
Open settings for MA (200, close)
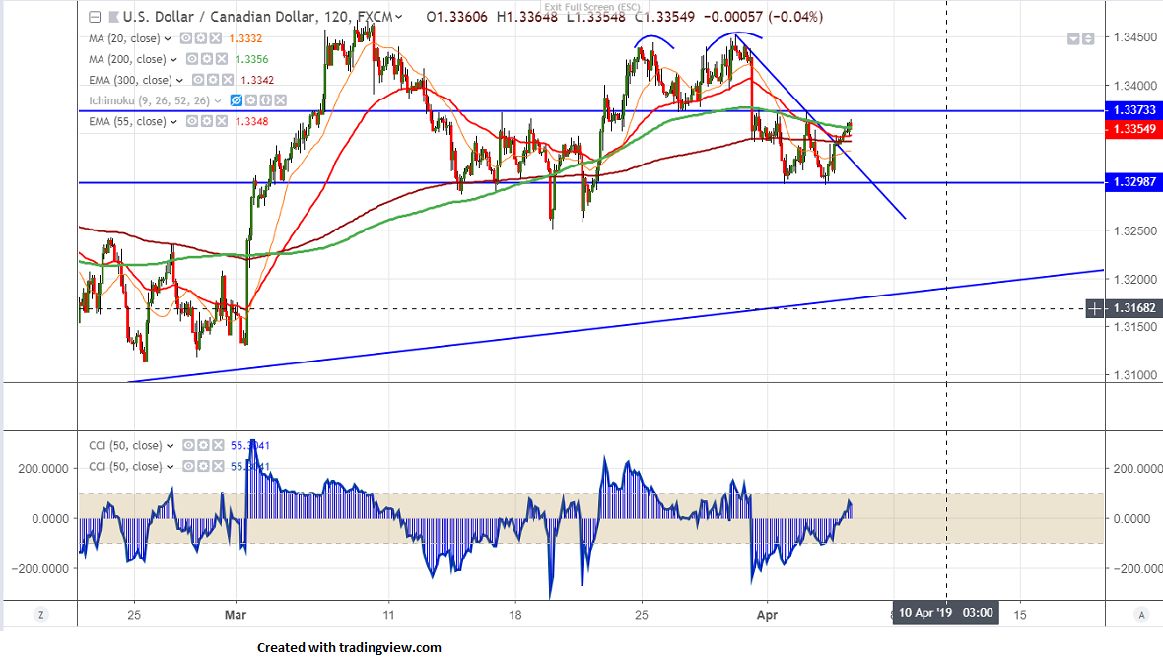click(206, 59)
